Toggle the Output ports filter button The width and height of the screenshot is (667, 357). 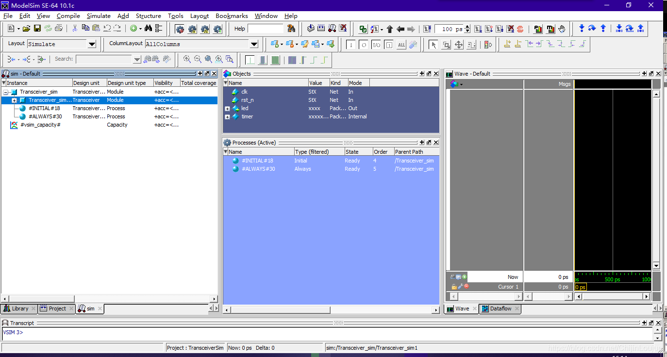coord(364,45)
